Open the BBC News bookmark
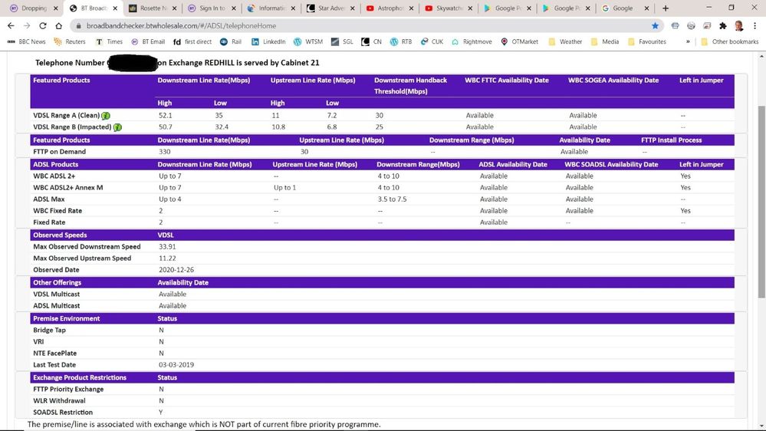This screenshot has height=431, width=766. [x=27, y=41]
